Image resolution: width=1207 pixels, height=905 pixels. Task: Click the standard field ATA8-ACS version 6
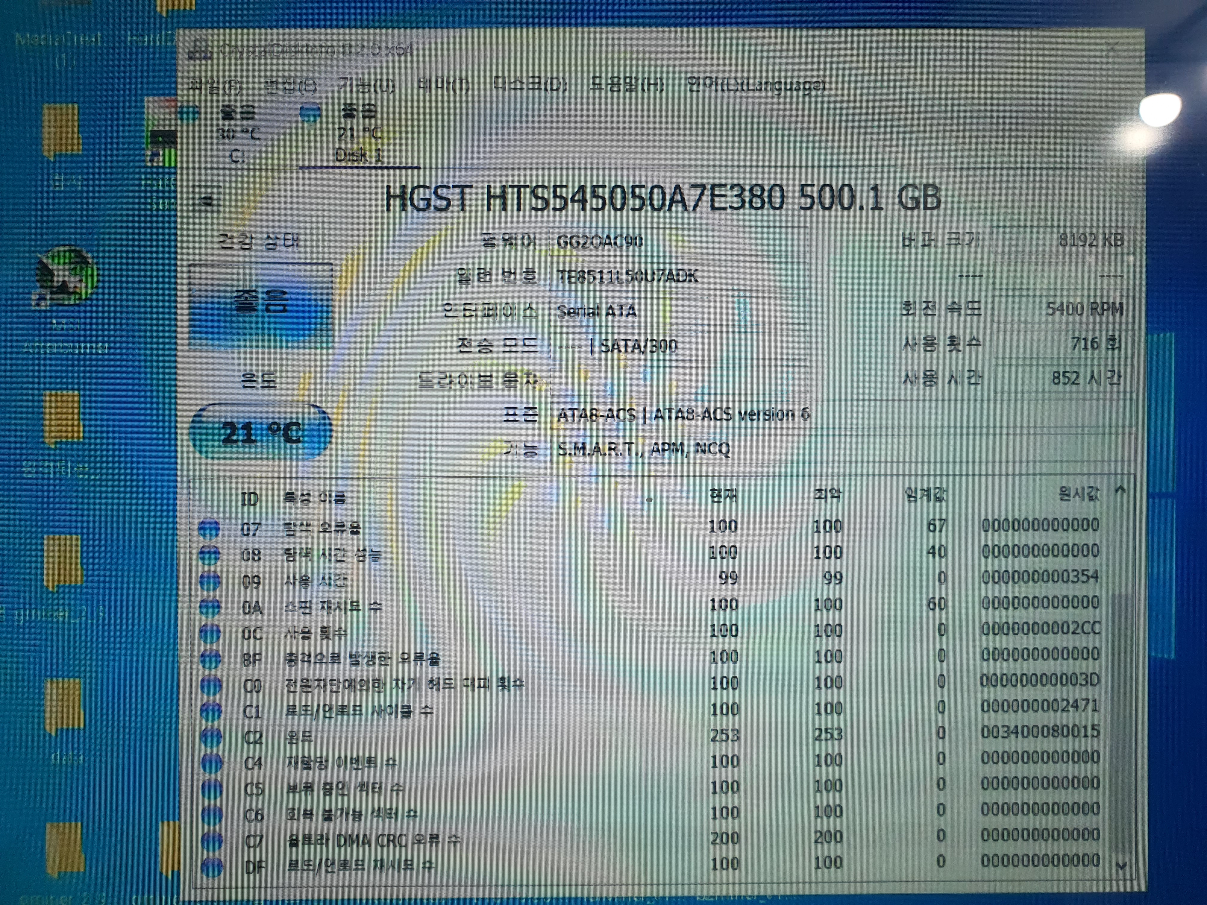[x=842, y=414]
